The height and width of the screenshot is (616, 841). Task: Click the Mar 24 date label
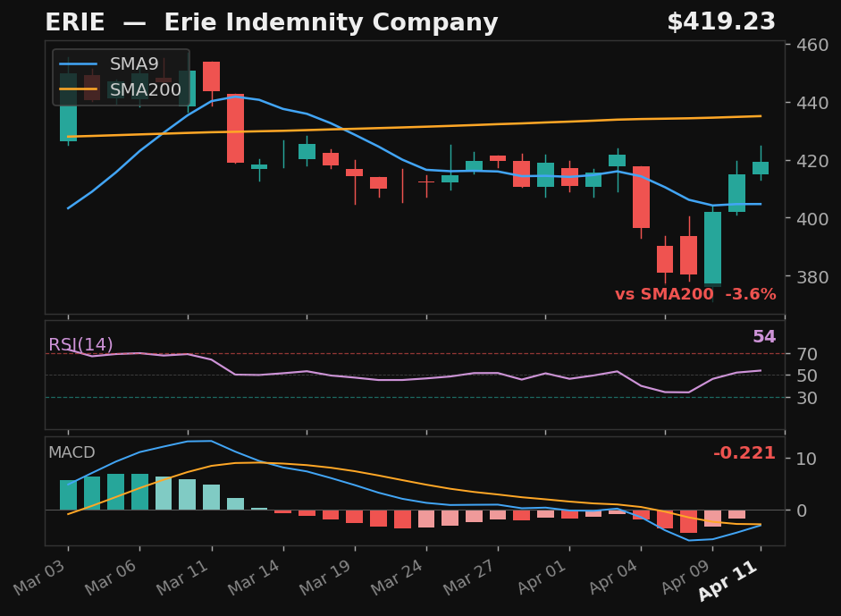click(398, 577)
